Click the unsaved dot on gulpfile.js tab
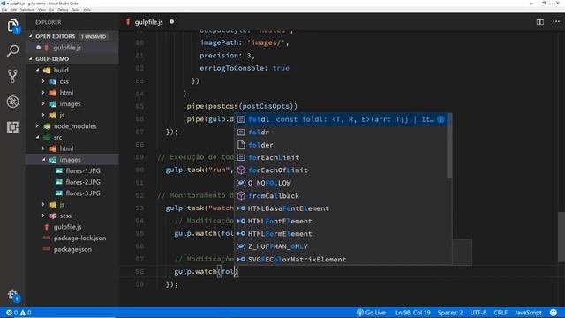 [x=172, y=21]
